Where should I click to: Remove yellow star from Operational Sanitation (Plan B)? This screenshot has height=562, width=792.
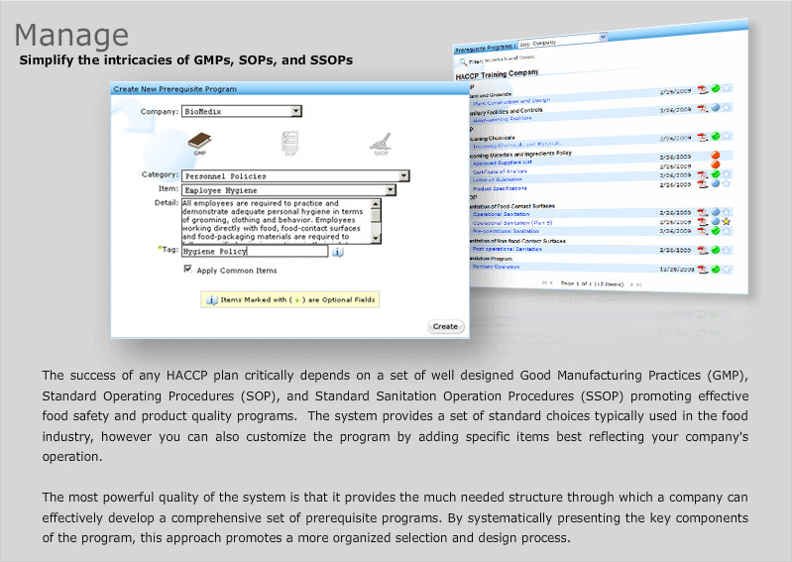(x=727, y=221)
